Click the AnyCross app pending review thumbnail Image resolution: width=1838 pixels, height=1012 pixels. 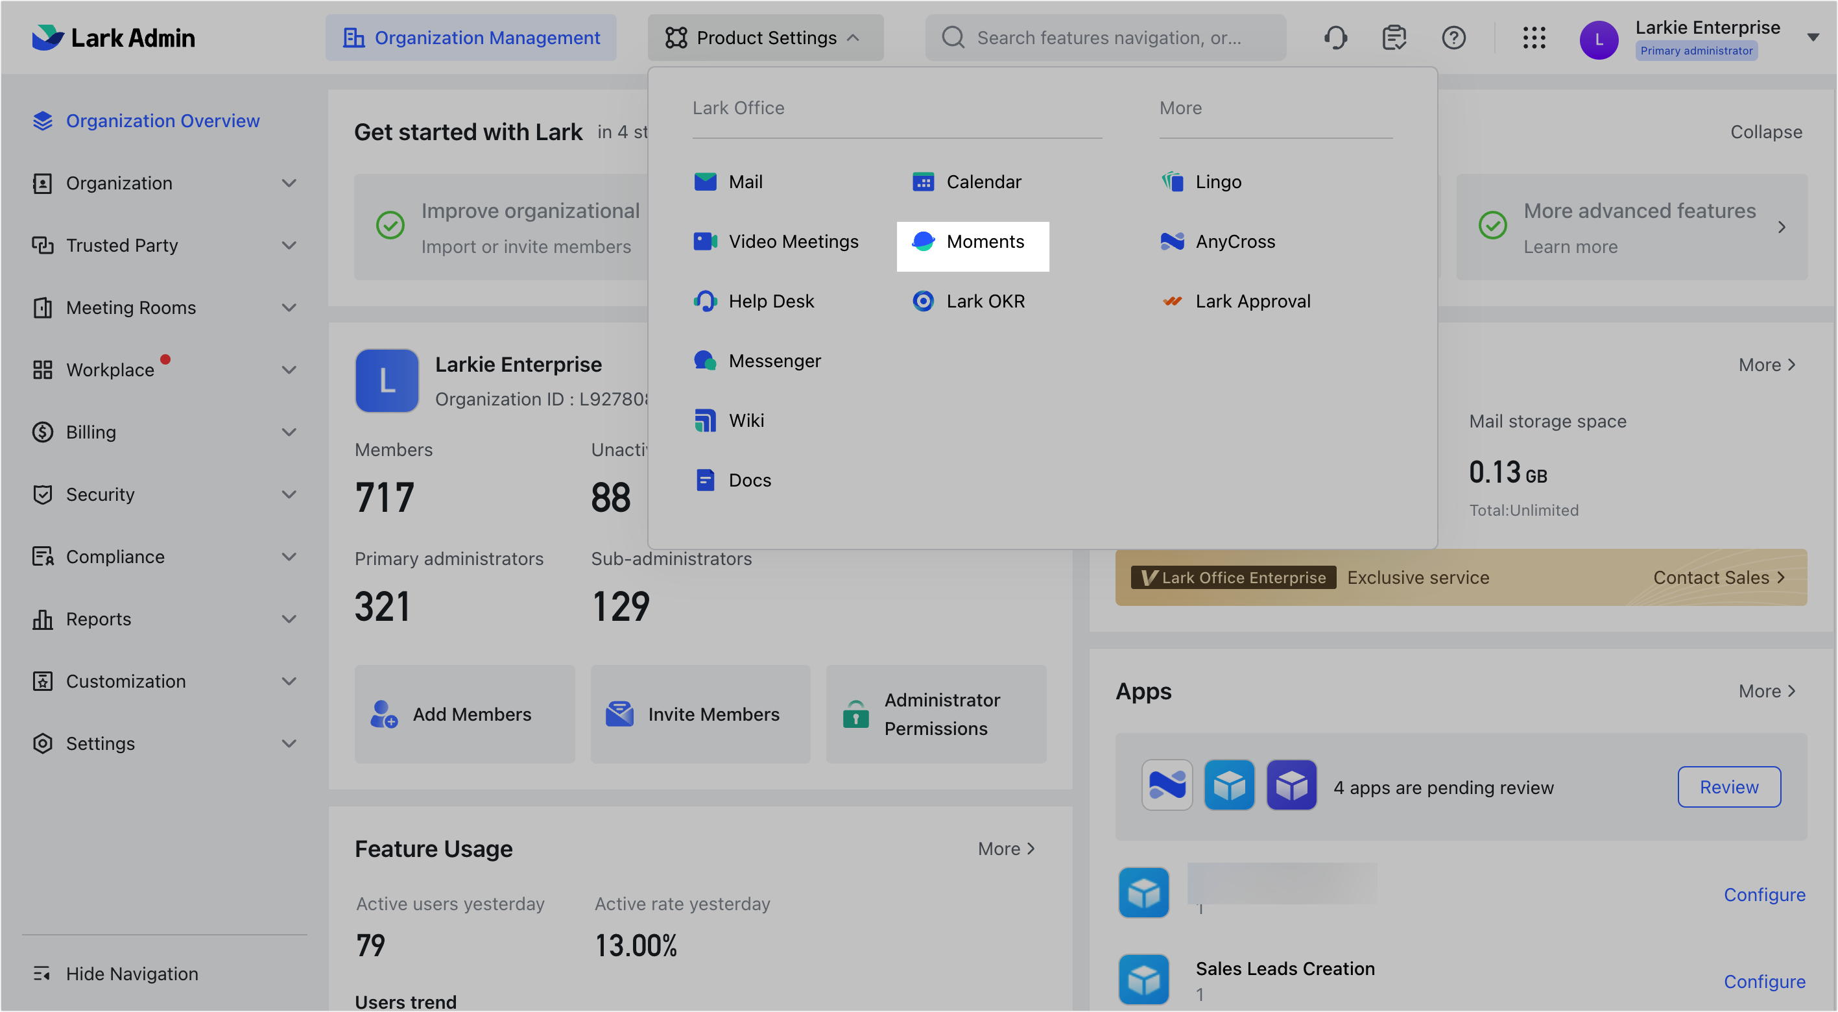click(1167, 785)
